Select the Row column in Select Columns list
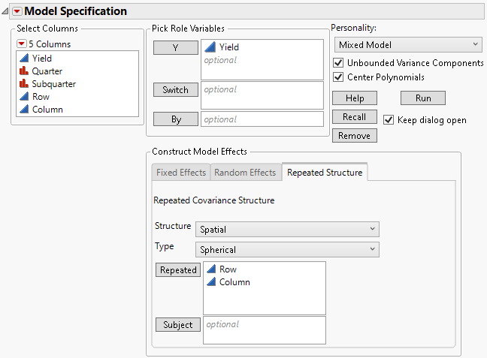 pyautogui.click(x=41, y=97)
